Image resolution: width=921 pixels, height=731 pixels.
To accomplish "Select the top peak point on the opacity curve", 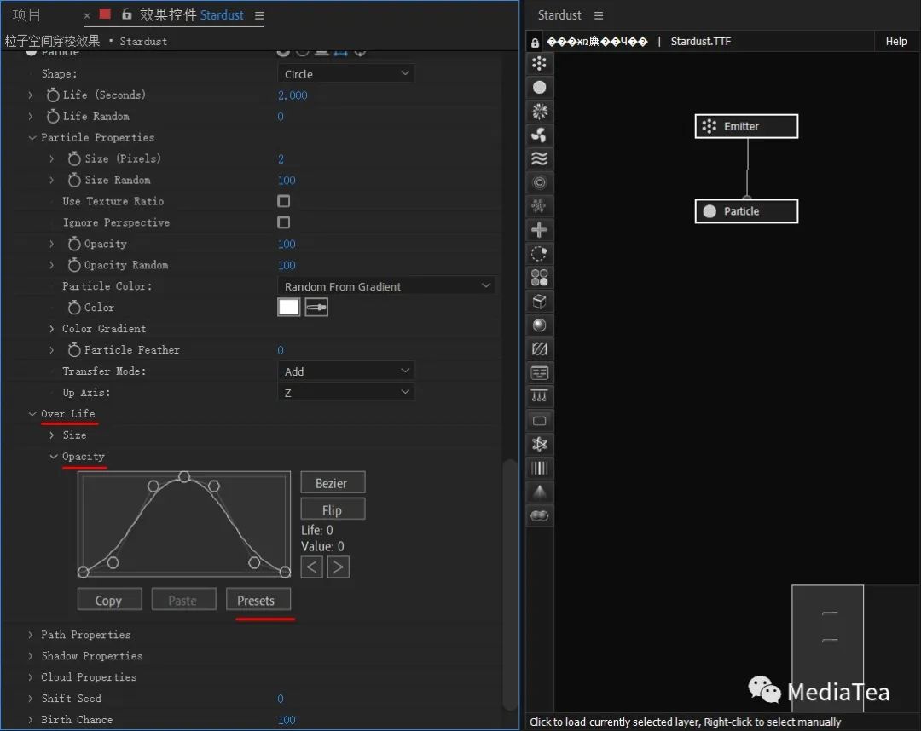I will [x=184, y=476].
